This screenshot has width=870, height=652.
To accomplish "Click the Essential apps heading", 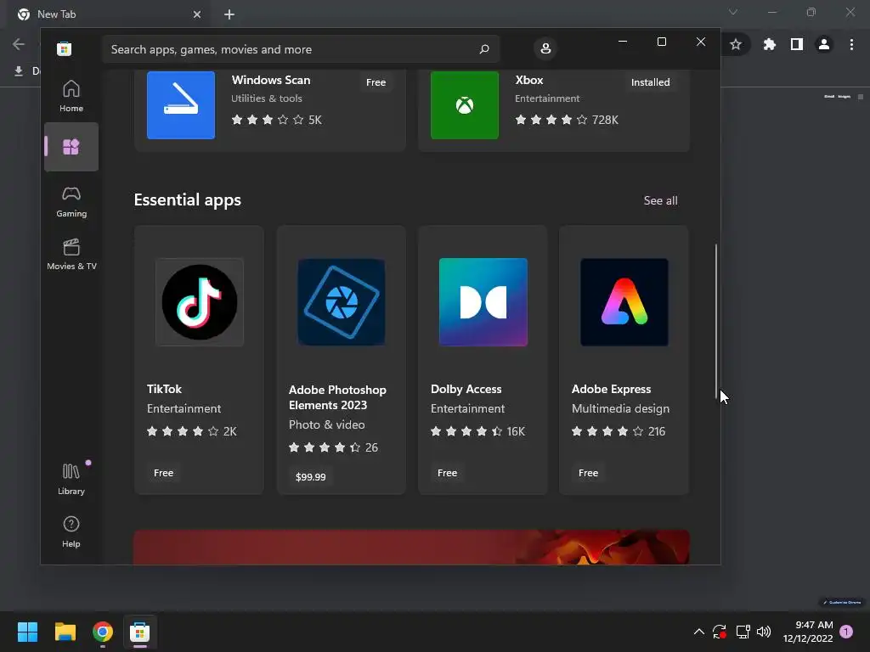I will tap(188, 200).
